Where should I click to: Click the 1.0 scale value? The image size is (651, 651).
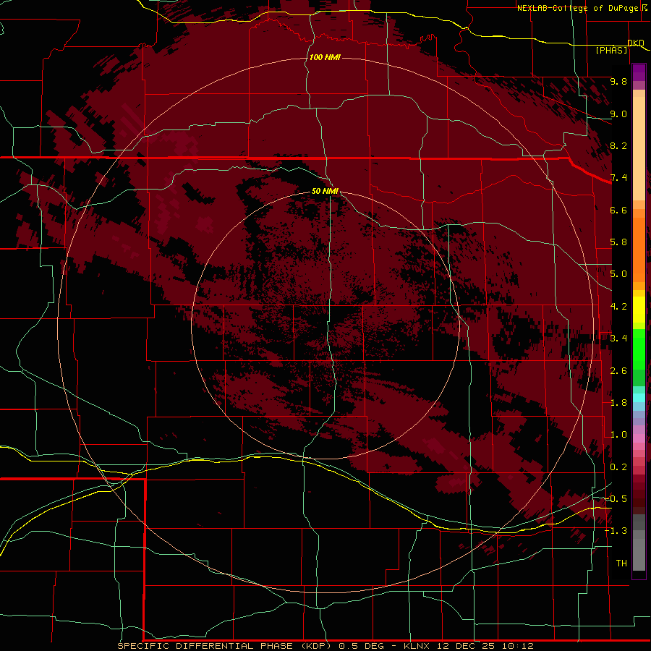[x=618, y=435]
